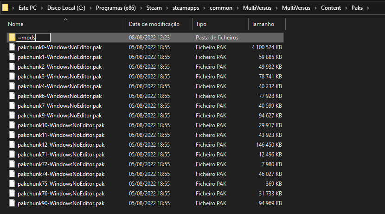
Task: Click the pakchunk4-WindowsNoEditor.pak file icon
Action: coord(12,86)
